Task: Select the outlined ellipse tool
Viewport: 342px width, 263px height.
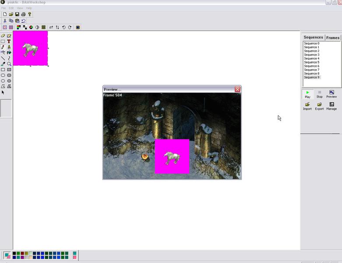Action: (3, 81)
